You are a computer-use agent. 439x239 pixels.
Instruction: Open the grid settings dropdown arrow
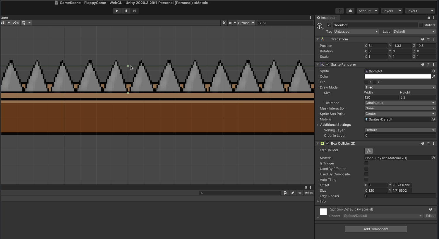[29, 23]
